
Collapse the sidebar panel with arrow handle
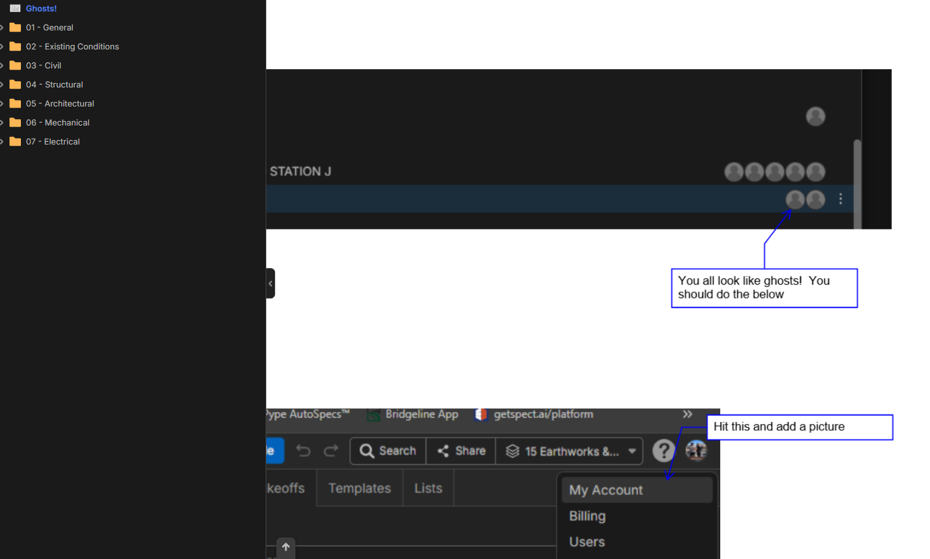tap(271, 283)
